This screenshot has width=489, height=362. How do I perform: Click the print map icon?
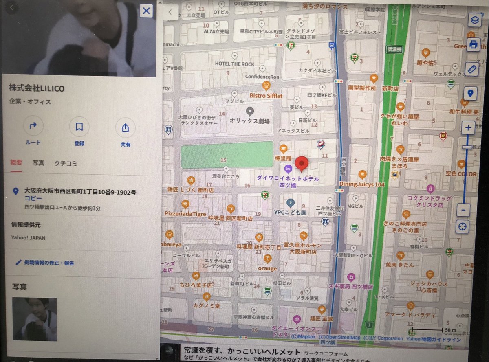[x=473, y=44]
